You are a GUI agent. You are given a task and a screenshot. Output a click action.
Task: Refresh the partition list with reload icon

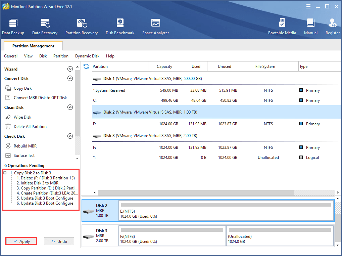click(x=86, y=66)
